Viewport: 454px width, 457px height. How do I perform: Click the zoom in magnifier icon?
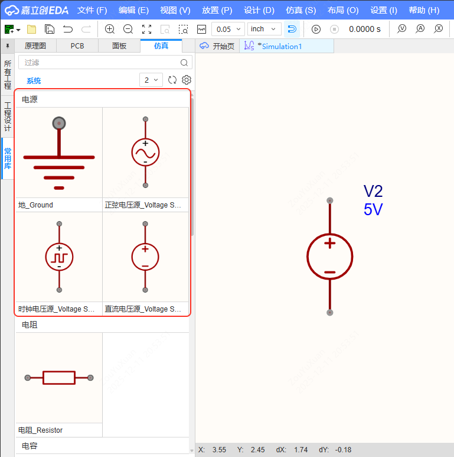point(110,29)
